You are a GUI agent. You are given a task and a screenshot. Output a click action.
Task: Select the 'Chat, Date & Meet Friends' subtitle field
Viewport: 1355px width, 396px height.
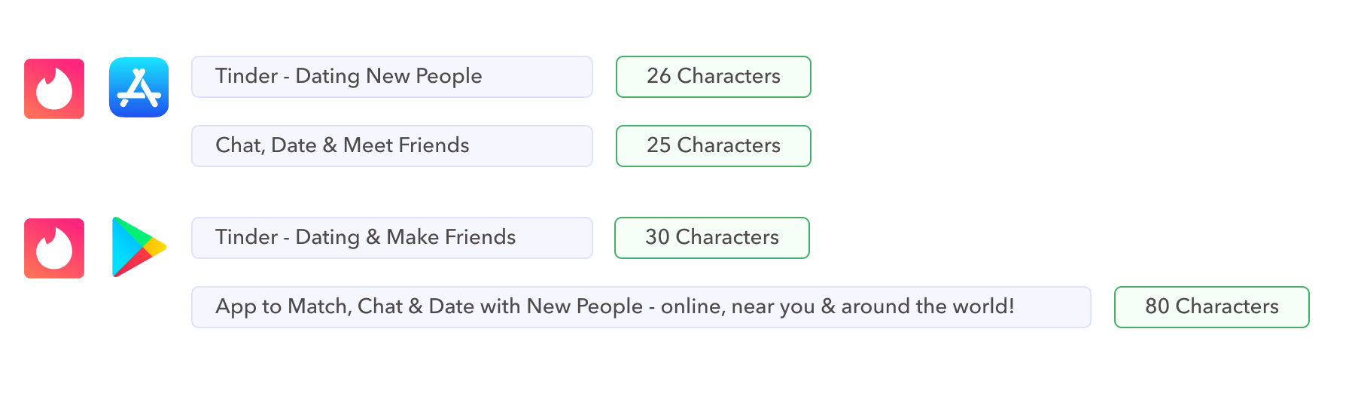tap(391, 146)
